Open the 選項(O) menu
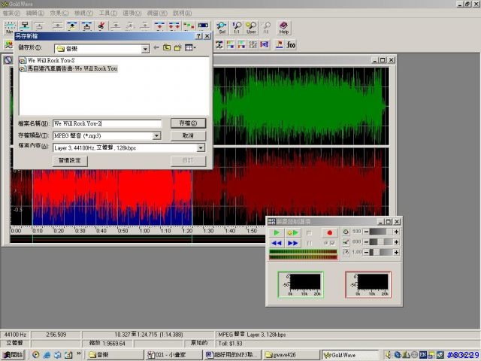Viewport: 481px width, 361px height. 132,14
